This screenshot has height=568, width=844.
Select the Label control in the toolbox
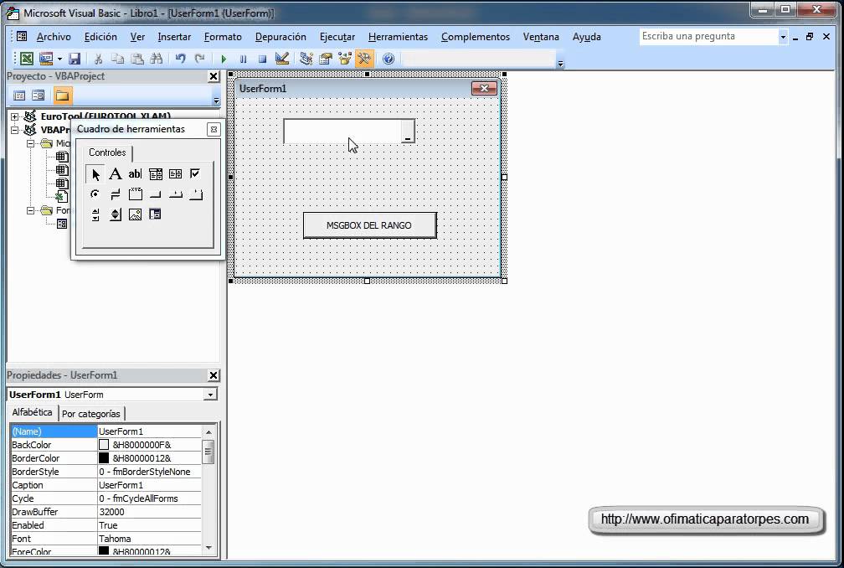click(x=116, y=174)
